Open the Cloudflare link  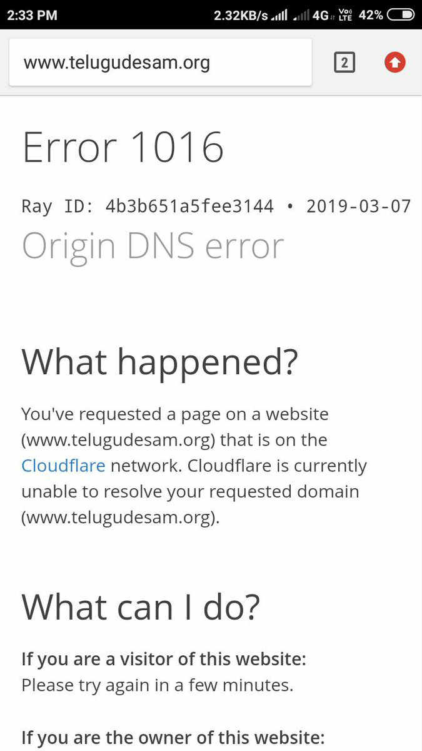[63, 466]
